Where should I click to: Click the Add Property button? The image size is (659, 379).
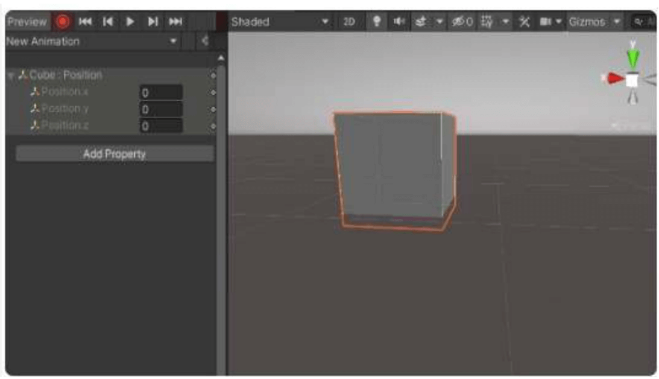tap(115, 154)
